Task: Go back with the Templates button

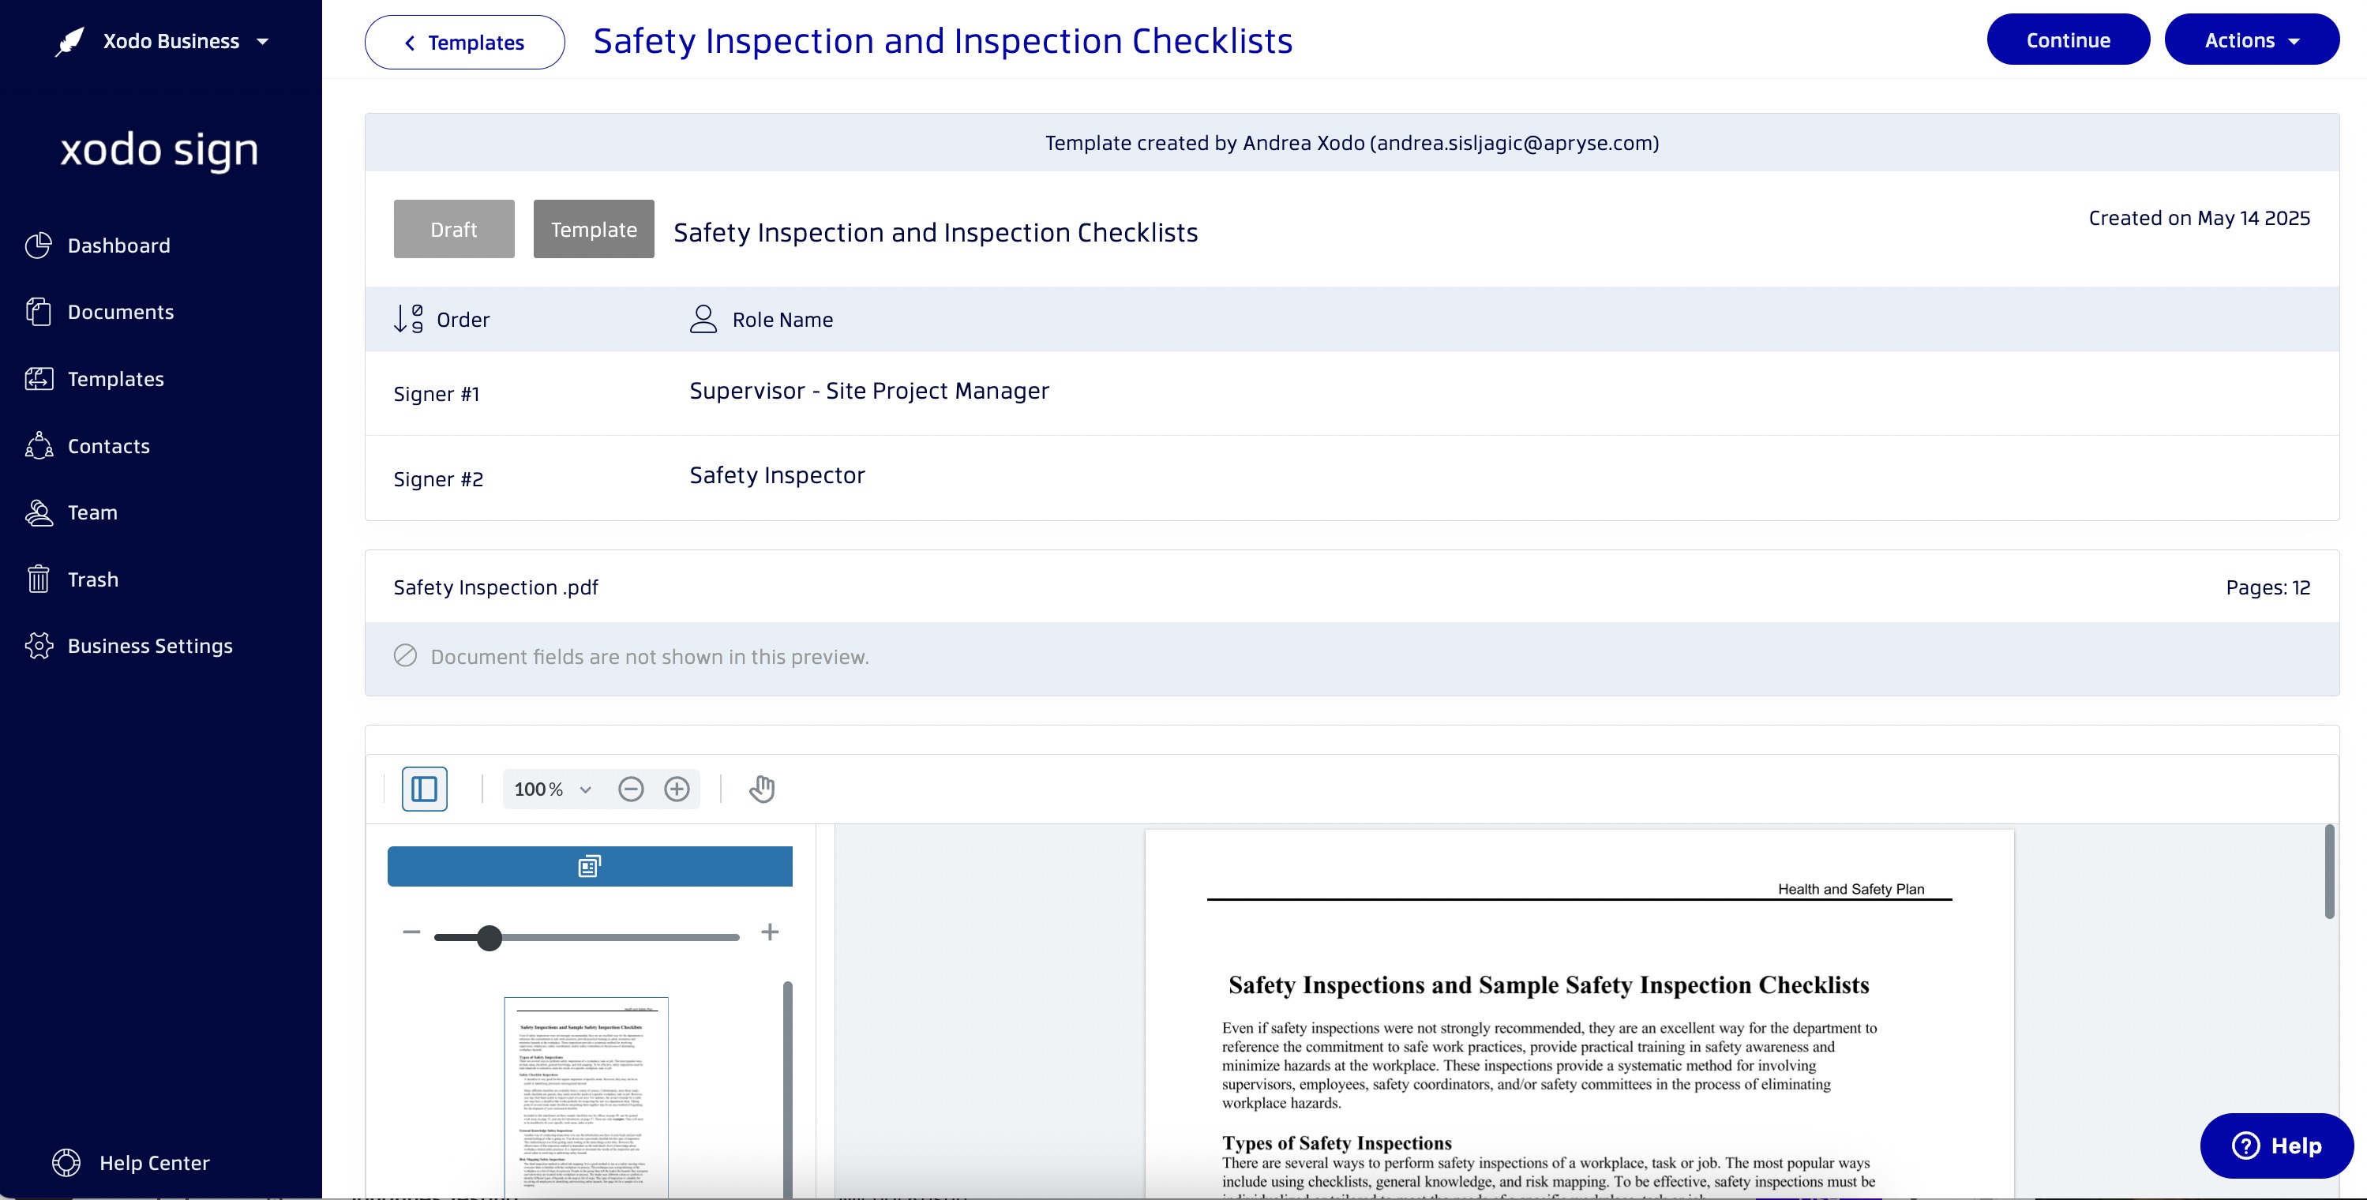Action: [465, 43]
